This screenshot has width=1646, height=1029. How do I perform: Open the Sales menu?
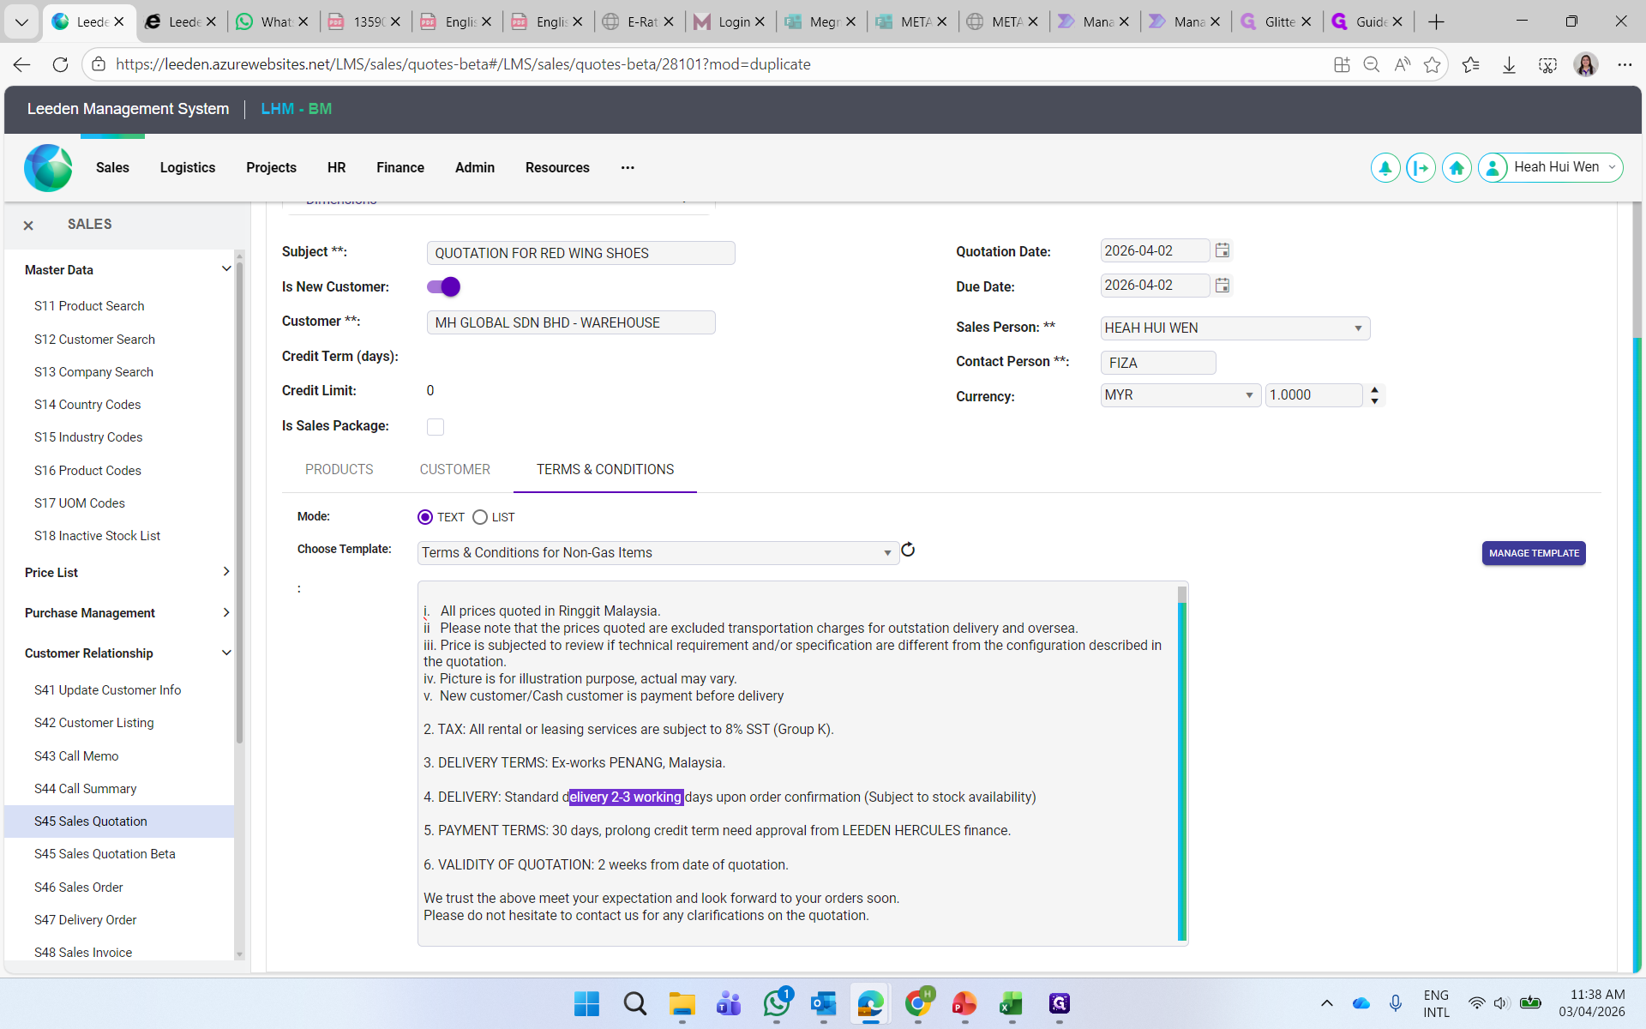(x=112, y=168)
